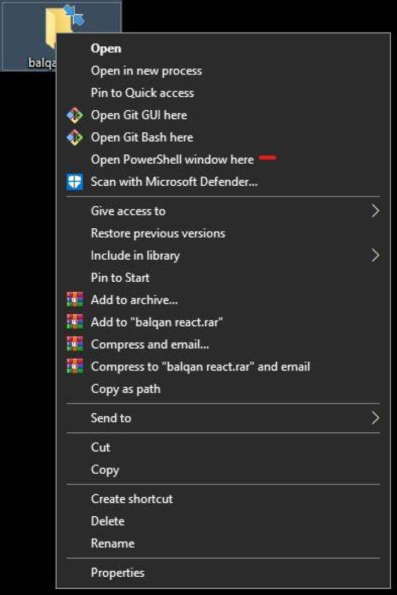Choose Compress and email... entry
The height and width of the screenshot is (595, 397).
pos(223,344)
